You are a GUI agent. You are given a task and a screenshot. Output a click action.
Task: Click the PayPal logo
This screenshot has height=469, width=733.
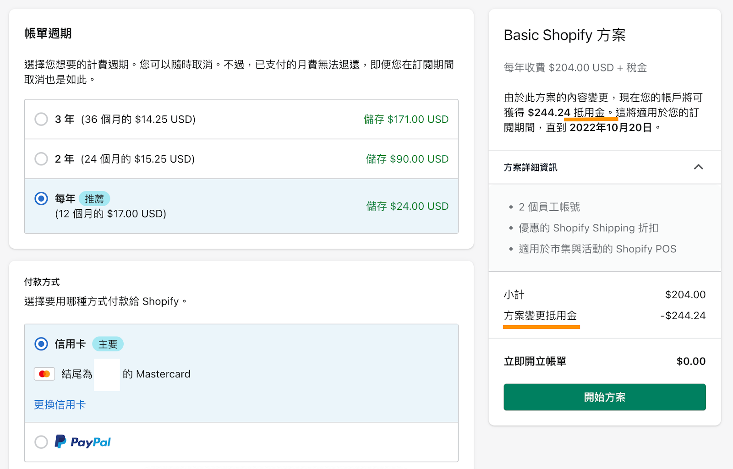pyautogui.click(x=83, y=442)
